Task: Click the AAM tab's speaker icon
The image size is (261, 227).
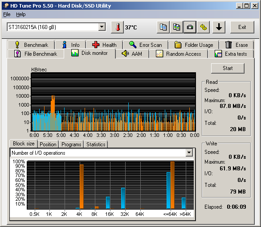Action: [125, 54]
